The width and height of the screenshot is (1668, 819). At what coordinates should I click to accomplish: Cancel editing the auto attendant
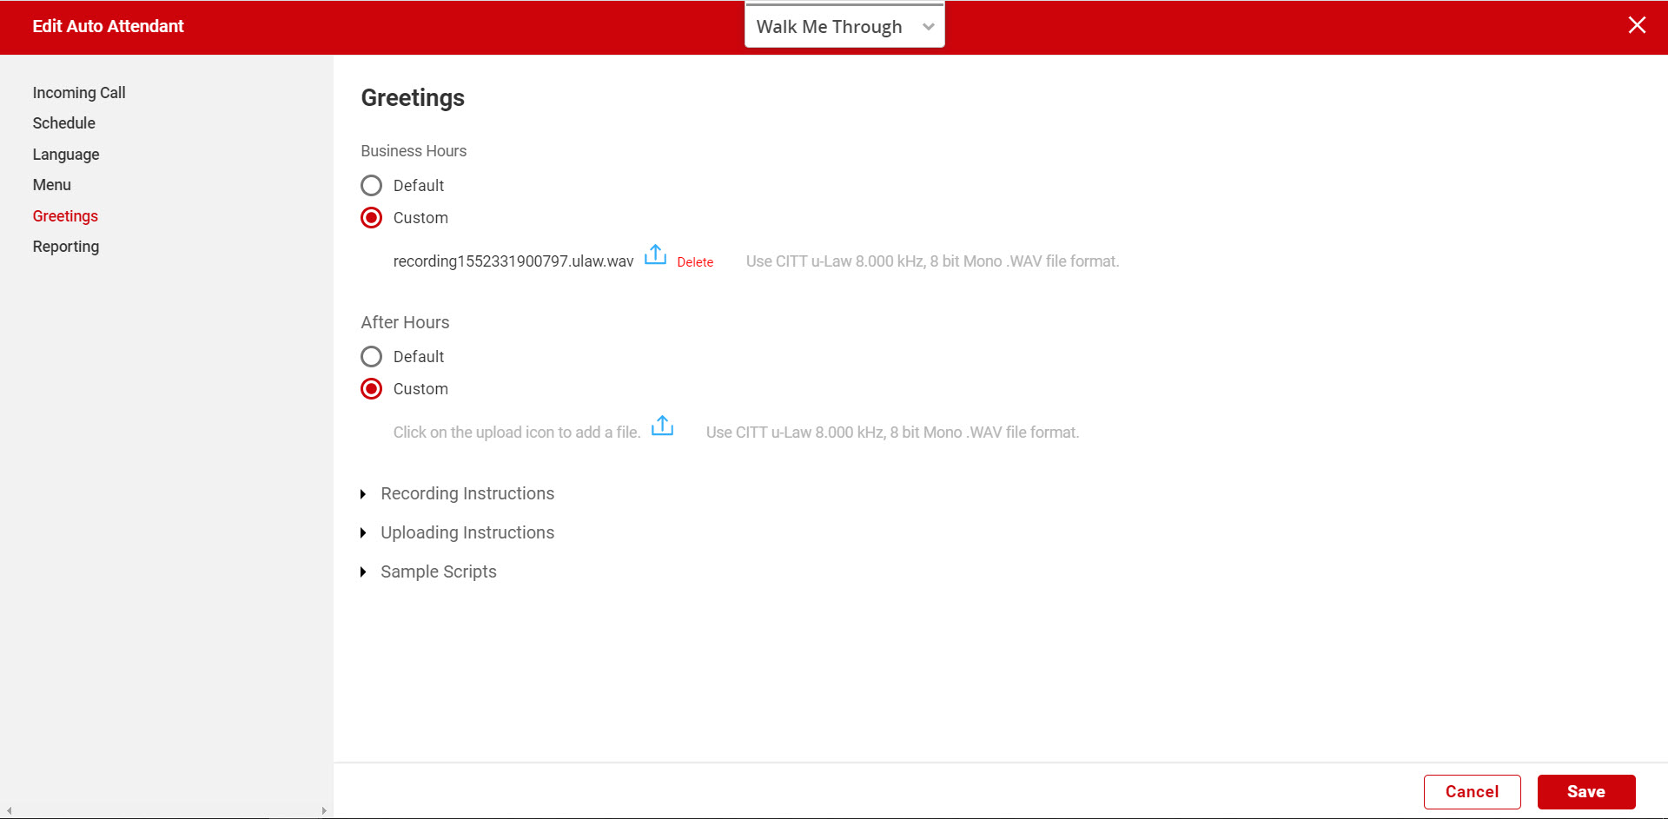[x=1472, y=792]
